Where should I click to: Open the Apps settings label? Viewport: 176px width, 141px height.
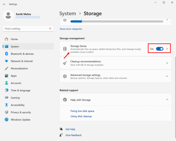click(x=14, y=76)
